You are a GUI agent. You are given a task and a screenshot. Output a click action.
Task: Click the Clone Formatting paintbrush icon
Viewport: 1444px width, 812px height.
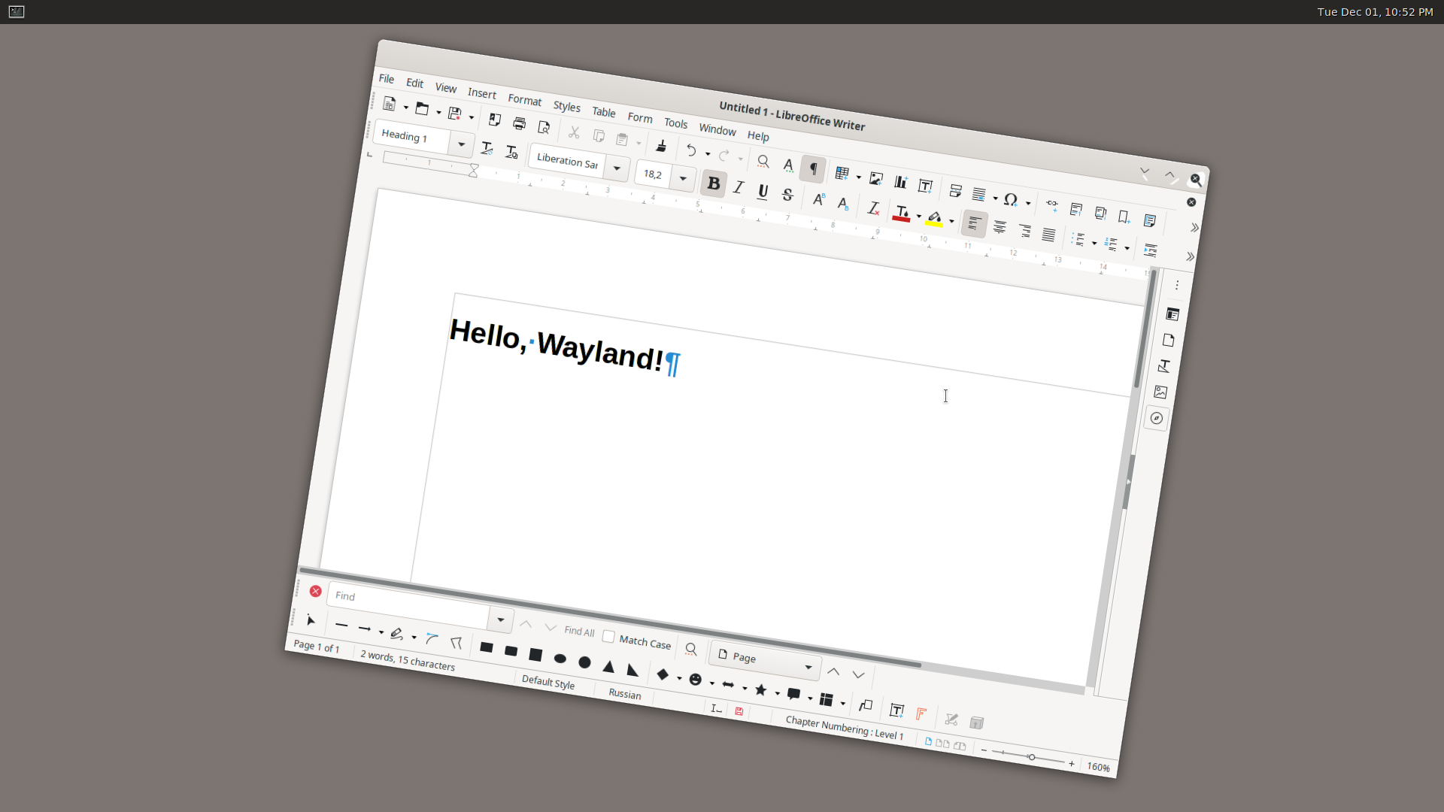coord(661,146)
